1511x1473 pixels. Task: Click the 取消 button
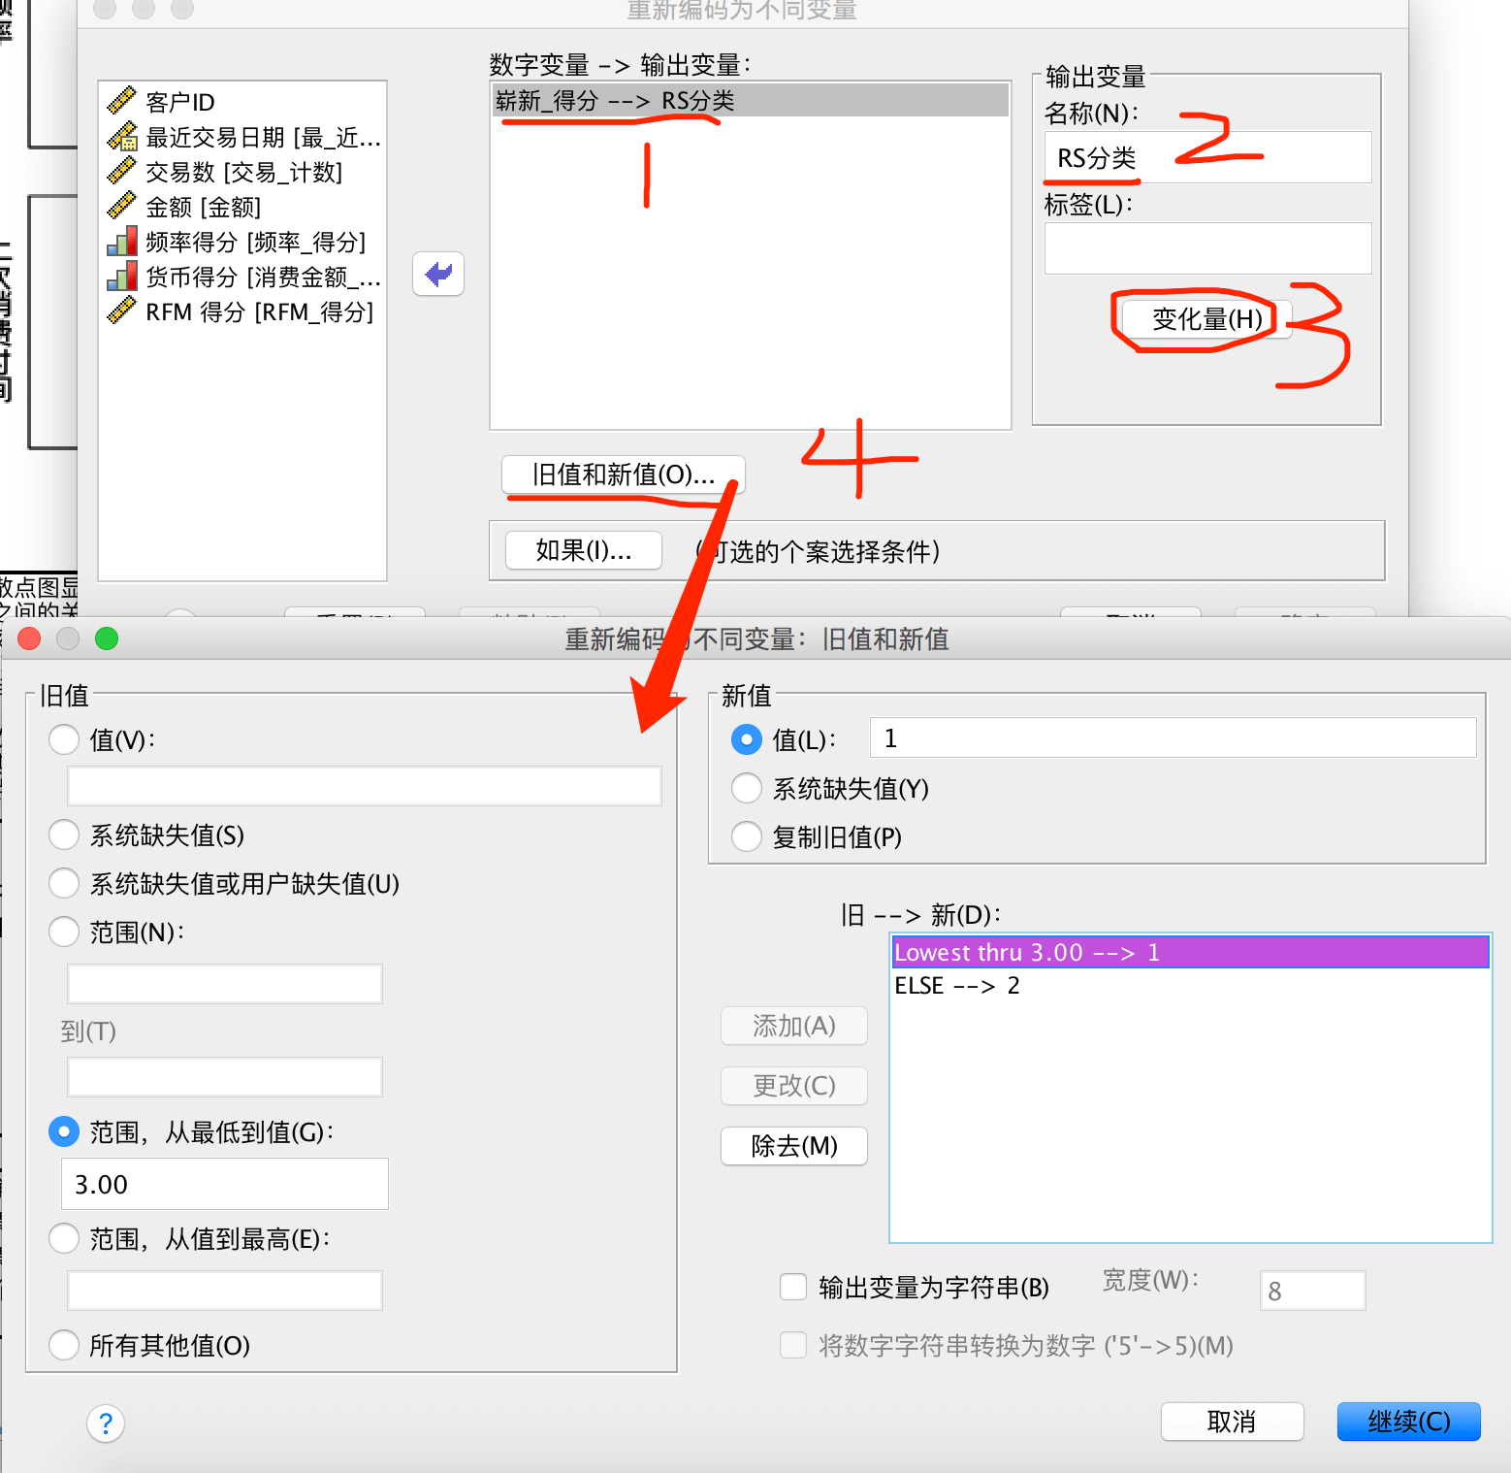point(1232,1422)
